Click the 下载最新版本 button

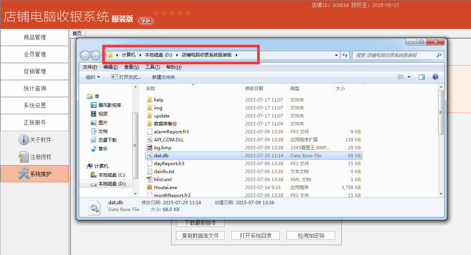[200, 223]
